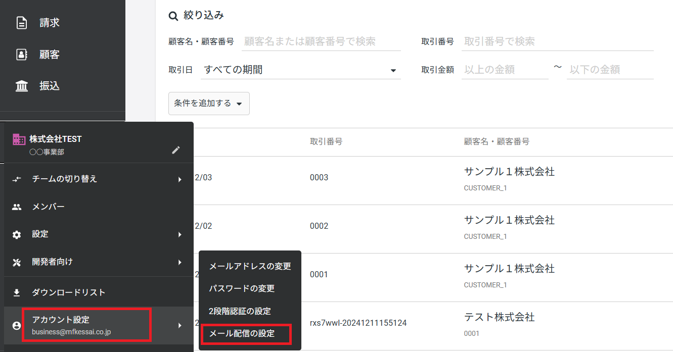Choose メールアドレスの変更 in submenu
The height and width of the screenshot is (352, 673).
pyautogui.click(x=250, y=266)
